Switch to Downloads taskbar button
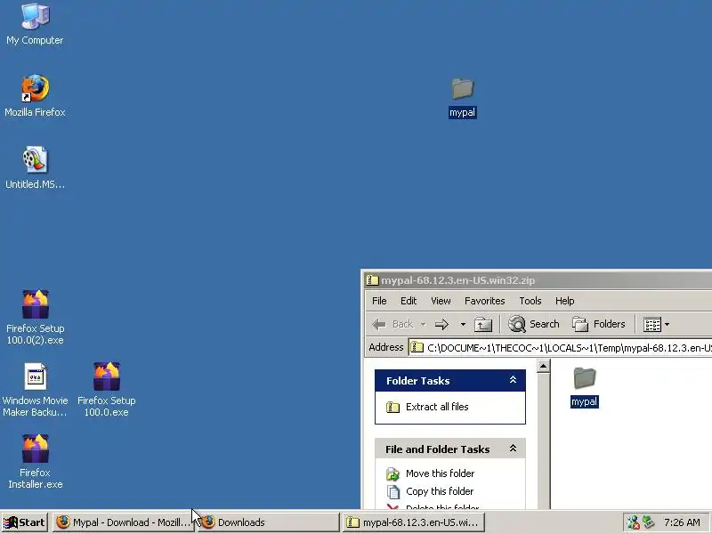 coord(269,522)
